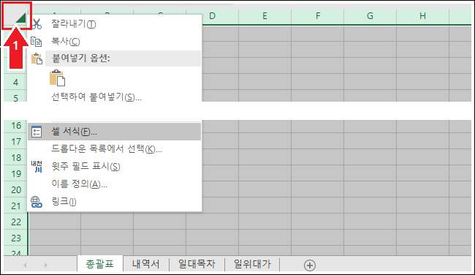Switch to the 일대목차 sheet tab
The height and width of the screenshot is (275, 475).
(197, 264)
